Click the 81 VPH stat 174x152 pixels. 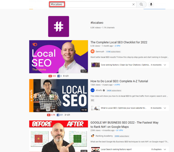click(120, 130)
